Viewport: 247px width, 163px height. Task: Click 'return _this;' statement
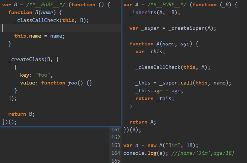pyautogui.click(x=155, y=99)
